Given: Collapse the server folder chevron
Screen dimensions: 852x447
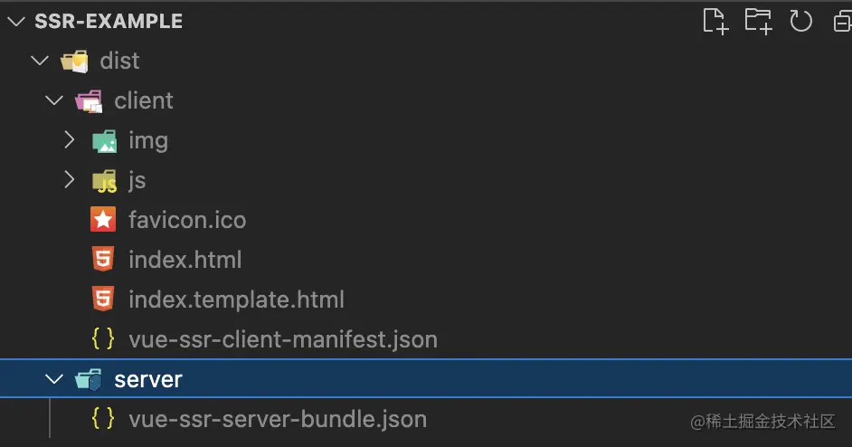Looking at the screenshot, I should coord(53,379).
